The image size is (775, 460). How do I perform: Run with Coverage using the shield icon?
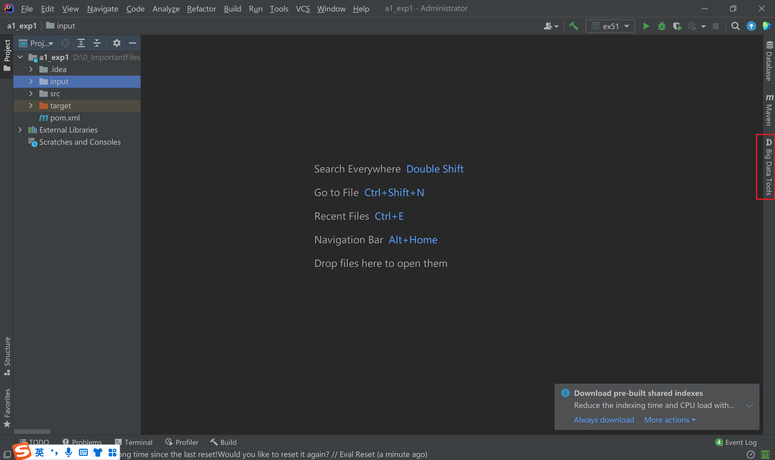tap(677, 26)
